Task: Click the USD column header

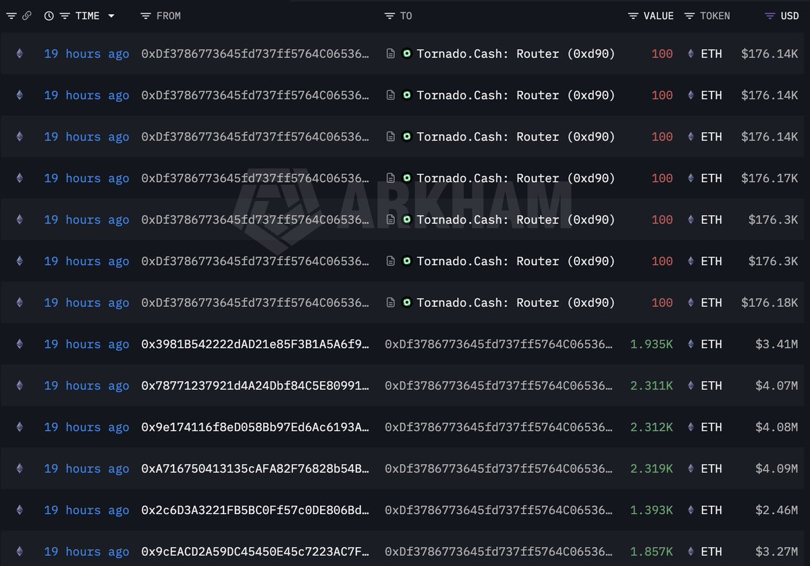Action: tap(790, 16)
